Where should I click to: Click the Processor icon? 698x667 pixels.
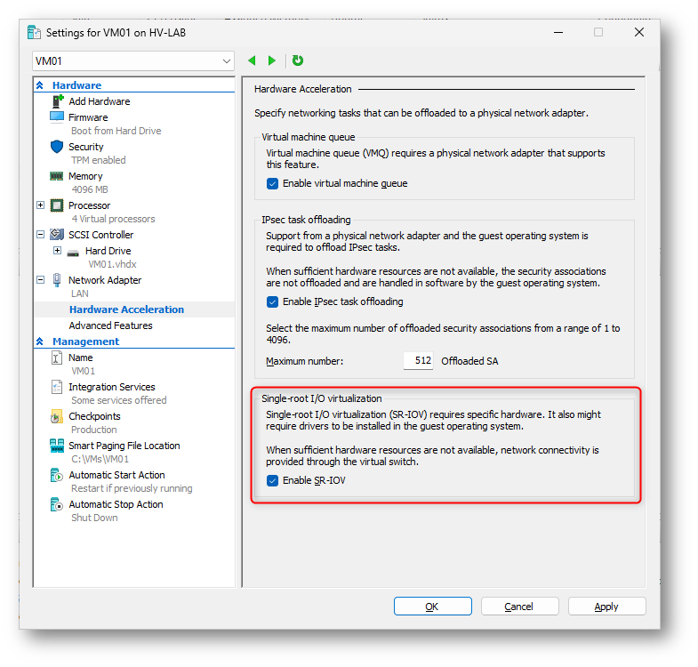(57, 205)
